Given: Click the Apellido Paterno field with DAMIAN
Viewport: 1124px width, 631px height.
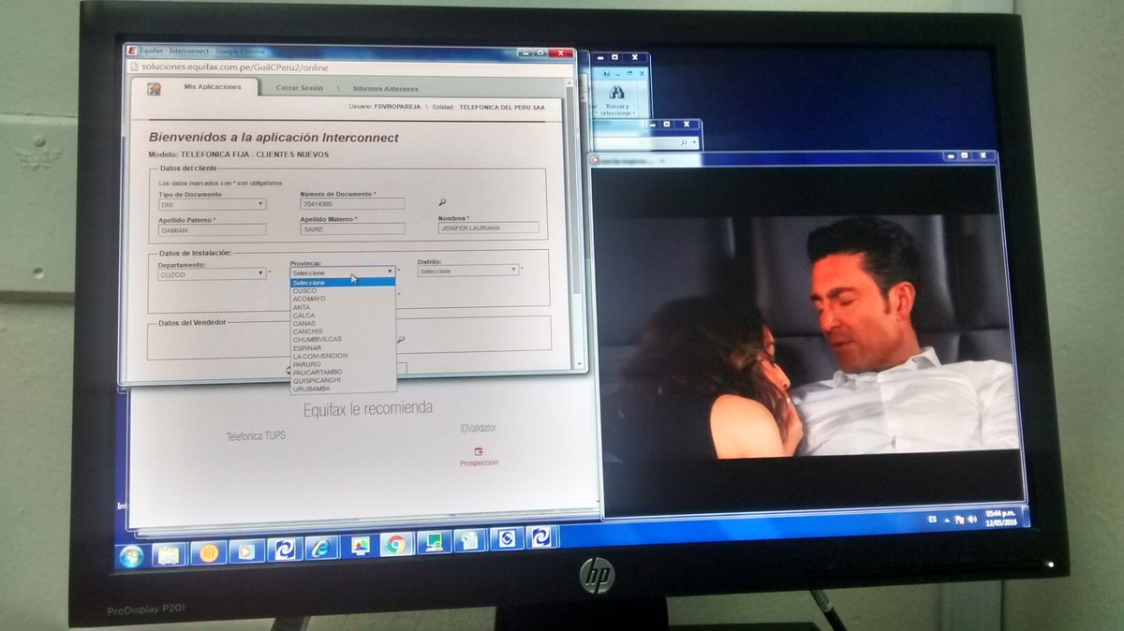Looking at the screenshot, I should 212,229.
